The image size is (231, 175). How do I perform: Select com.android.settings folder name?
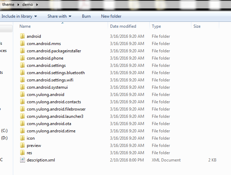point(46,65)
